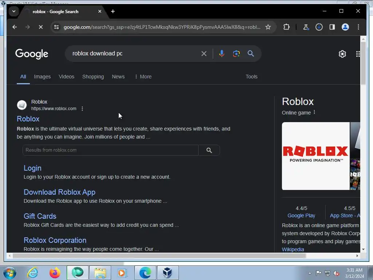The image size is (373, 280).
Task: Open Chrome three-dot menu
Action: [358, 27]
